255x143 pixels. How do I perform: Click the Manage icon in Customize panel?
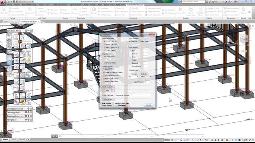pos(94,11)
